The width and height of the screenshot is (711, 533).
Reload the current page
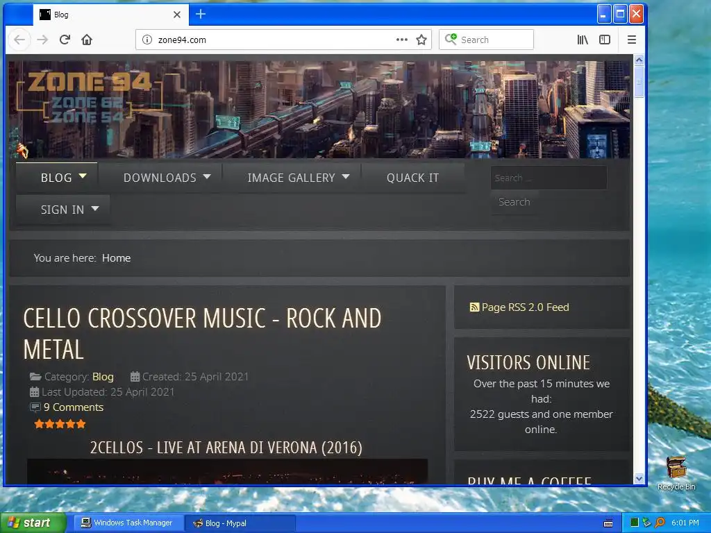point(65,40)
